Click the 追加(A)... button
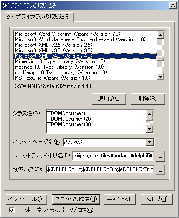 click(x=109, y=99)
